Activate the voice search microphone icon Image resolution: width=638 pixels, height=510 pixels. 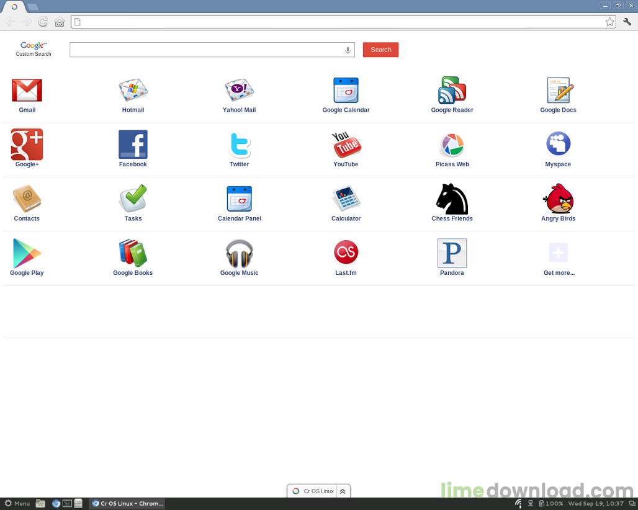coord(348,50)
